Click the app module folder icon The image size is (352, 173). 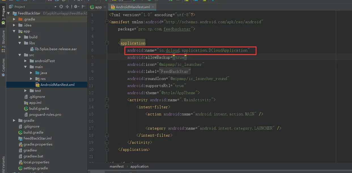click(20, 31)
